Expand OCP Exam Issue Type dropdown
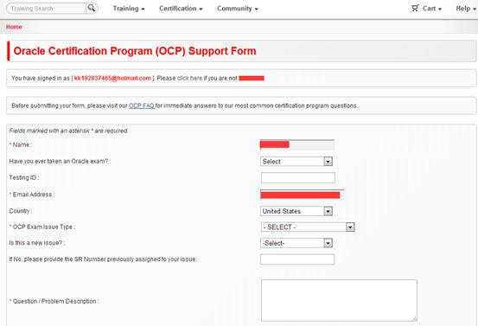Image resolution: width=478 pixels, height=326 pixels. click(x=308, y=227)
